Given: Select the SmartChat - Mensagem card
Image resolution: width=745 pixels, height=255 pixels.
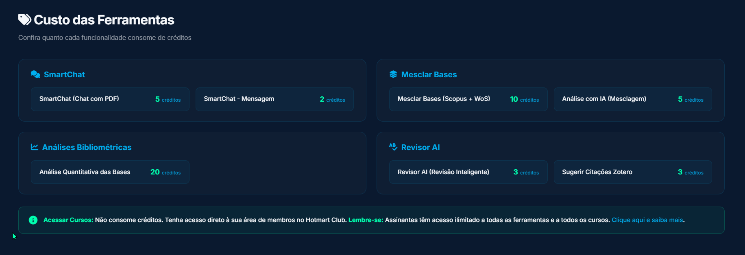Looking at the screenshot, I should 274,99.
